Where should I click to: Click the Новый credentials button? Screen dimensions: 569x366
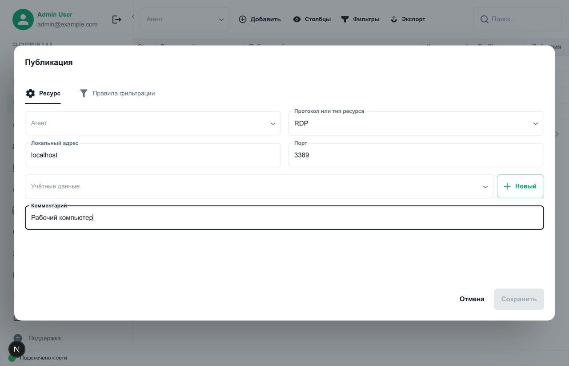[520, 186]
